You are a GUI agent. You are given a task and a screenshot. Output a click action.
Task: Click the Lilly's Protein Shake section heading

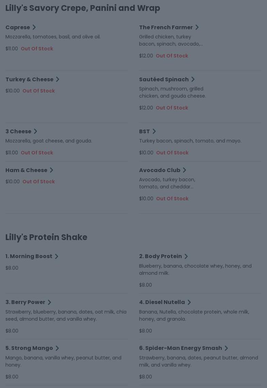point(46,237)
